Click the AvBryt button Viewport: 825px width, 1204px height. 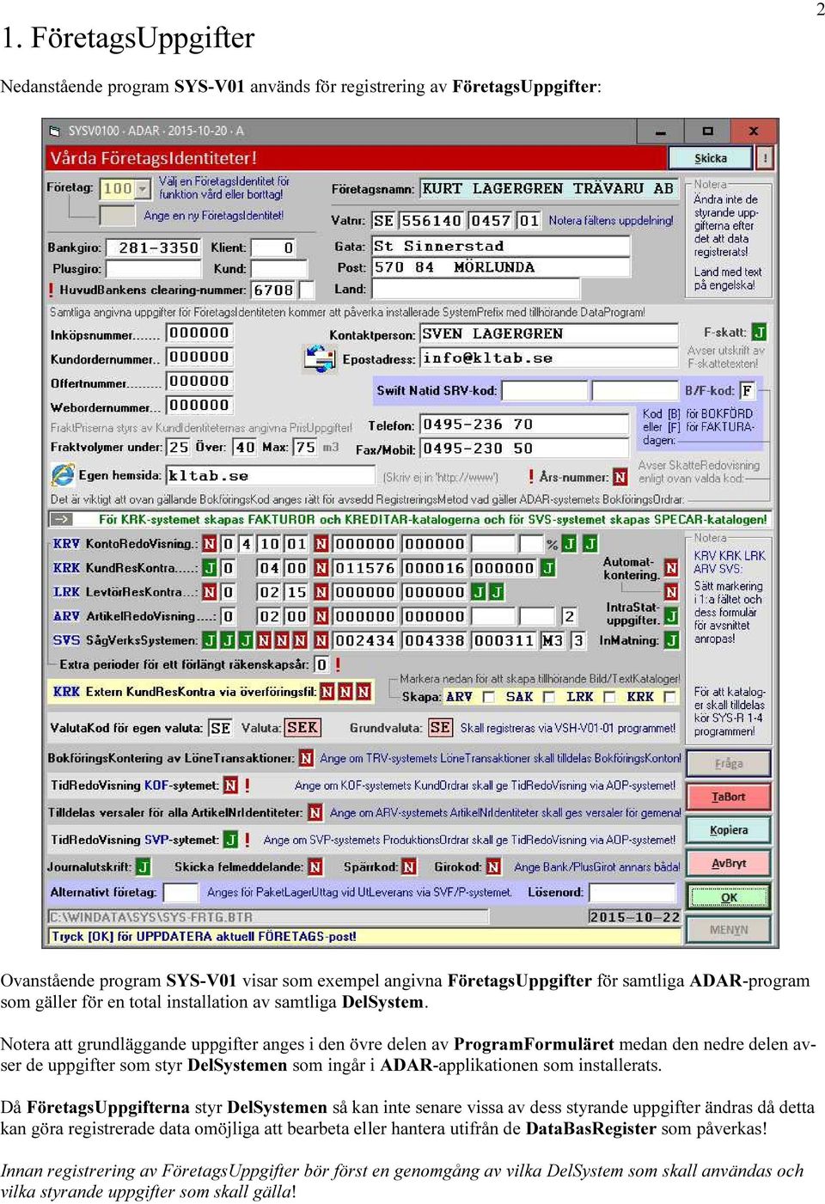coord(729,864)
